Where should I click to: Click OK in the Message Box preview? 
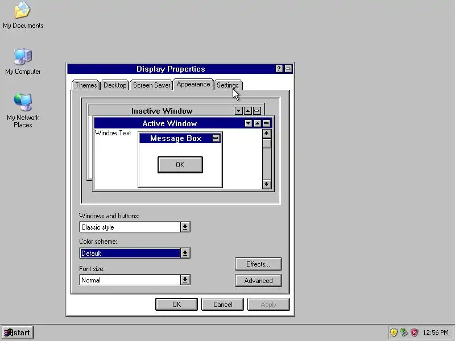click(x=180, y=165)
